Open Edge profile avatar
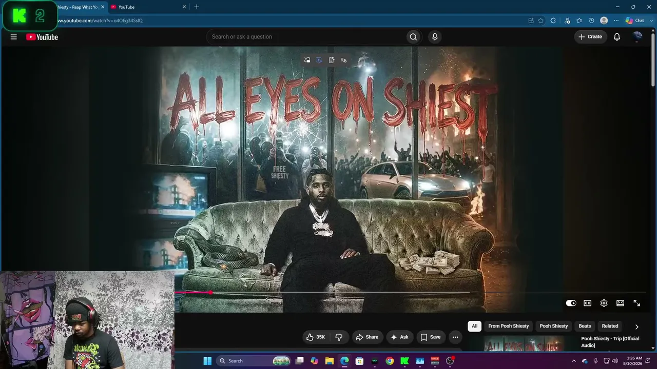The height and width of the screenshot is (369, 657). click(604, 20)
